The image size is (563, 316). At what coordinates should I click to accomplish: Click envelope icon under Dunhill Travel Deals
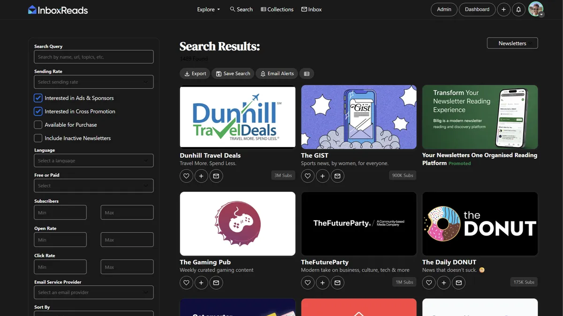[x=216, y=176]
